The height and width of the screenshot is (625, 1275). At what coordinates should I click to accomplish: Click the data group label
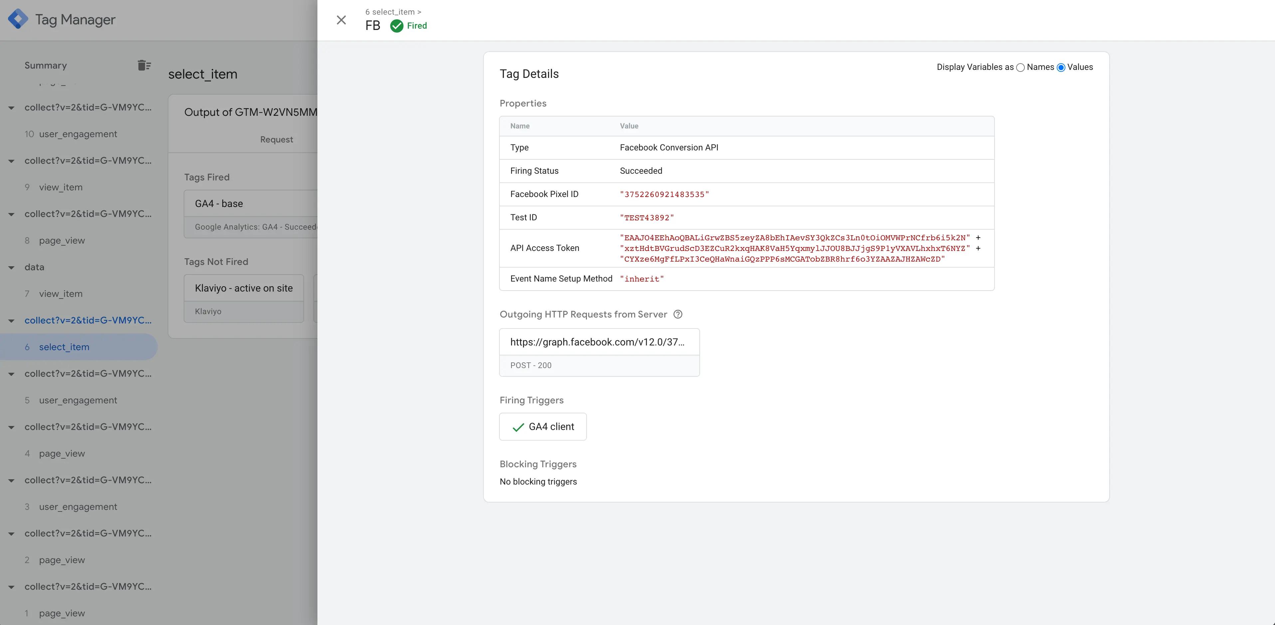click(34, 268)
